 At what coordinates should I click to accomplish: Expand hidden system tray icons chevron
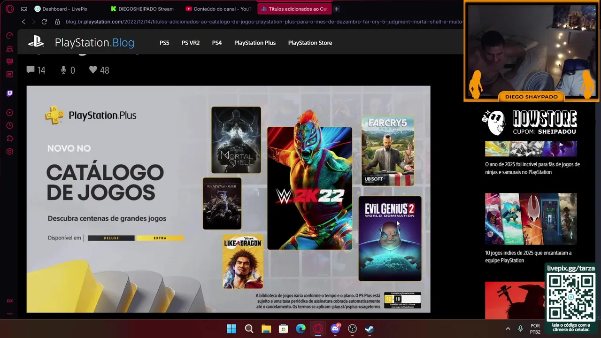click(508, 329)
